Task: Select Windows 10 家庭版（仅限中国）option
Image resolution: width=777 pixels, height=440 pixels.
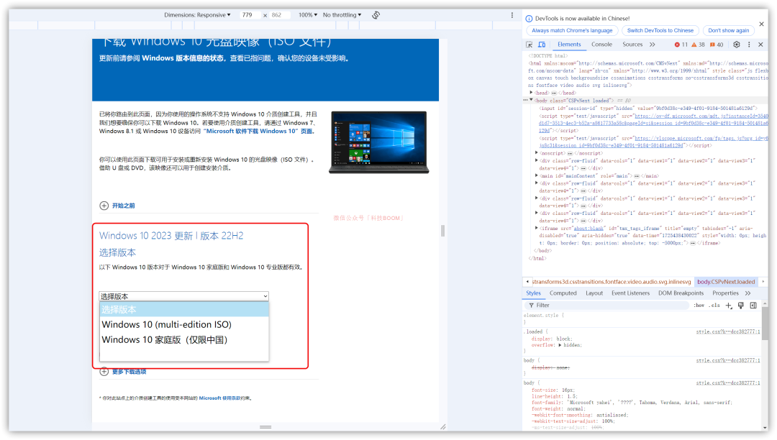Action: (184, 340)
